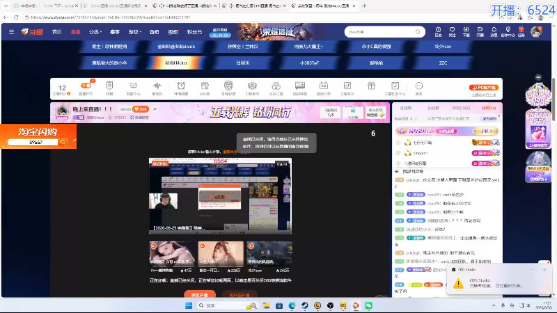Viewport: 557px width, 313px height.
Task: Open the hamburger menu beside Douyu logo
Action: point(11,32)
